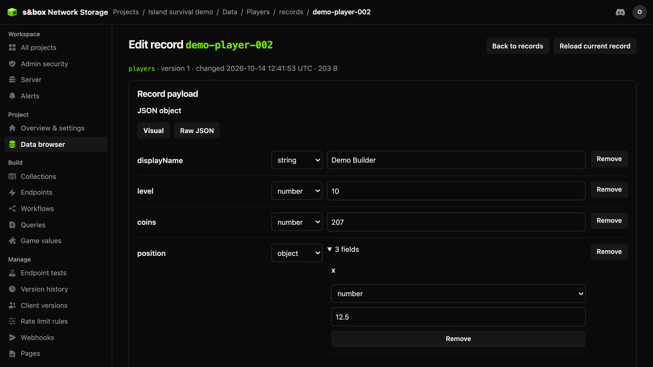Click the Workflows share-node icon
The height and width of the screenshot is (367, 653).
point(12,208)
